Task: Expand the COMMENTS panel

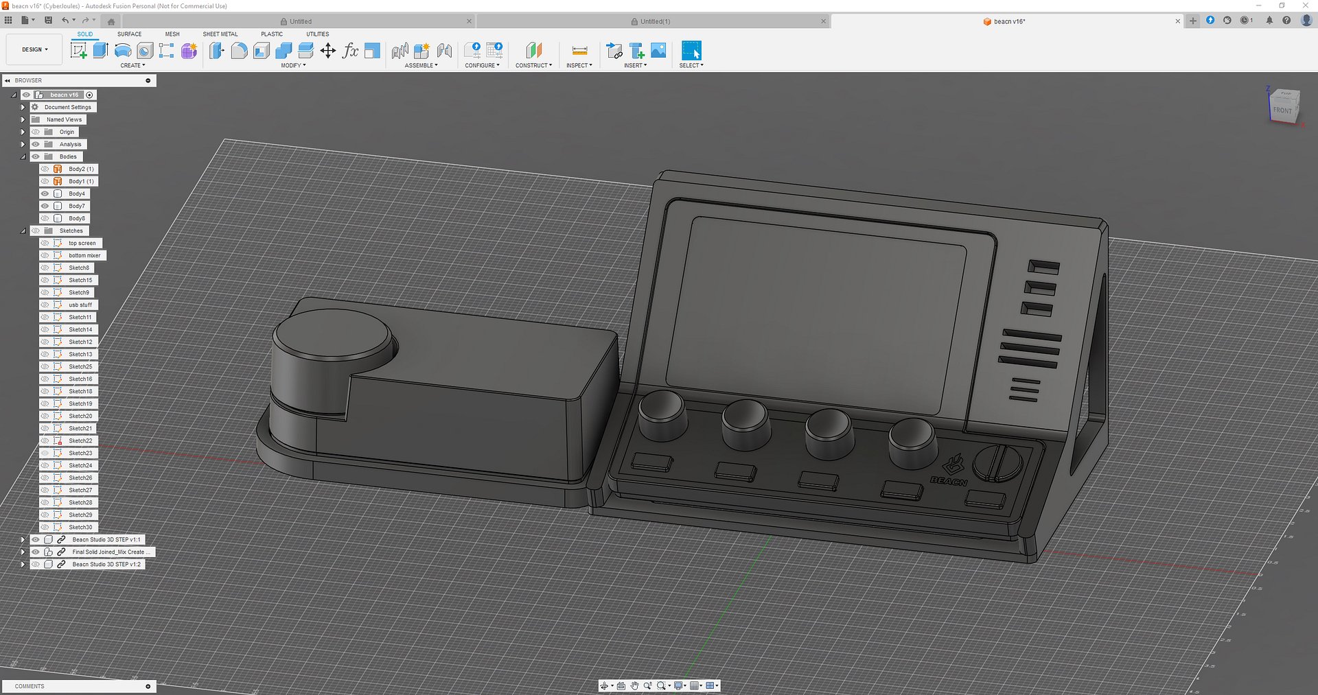Action: pos(148,686)
